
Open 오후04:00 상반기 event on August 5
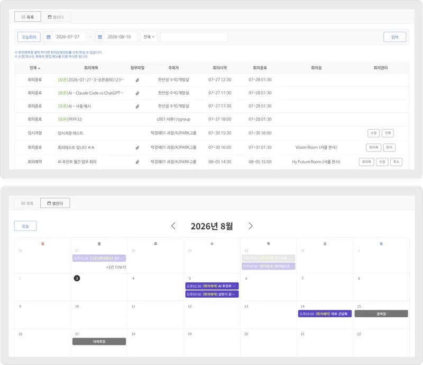click(212, 294)
